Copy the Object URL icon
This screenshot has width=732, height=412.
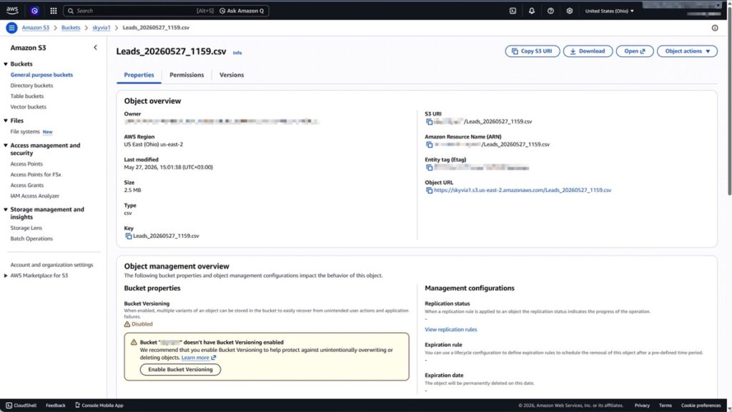[429, 190]
